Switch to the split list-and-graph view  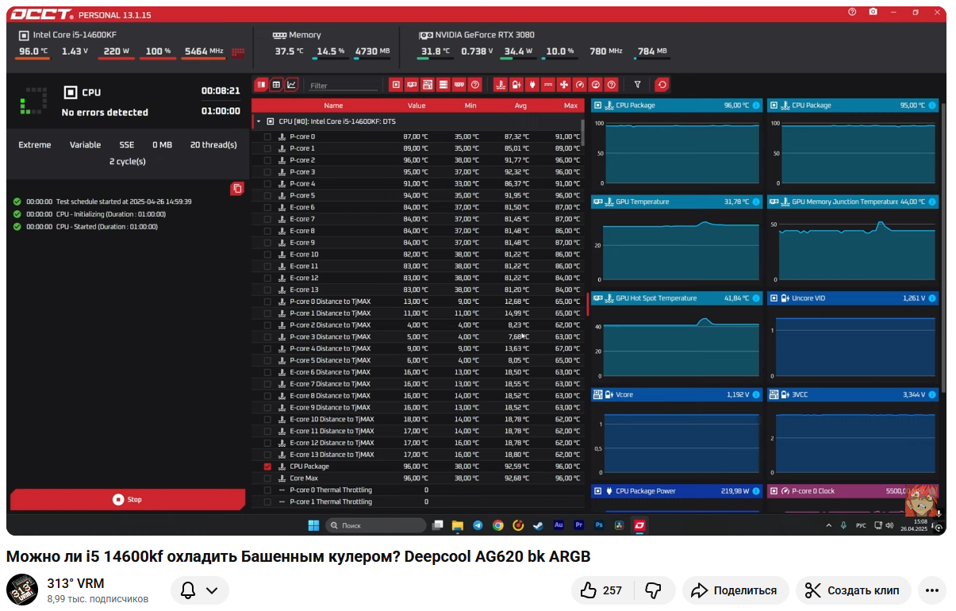pyautogui.click(x=261, y=84)
